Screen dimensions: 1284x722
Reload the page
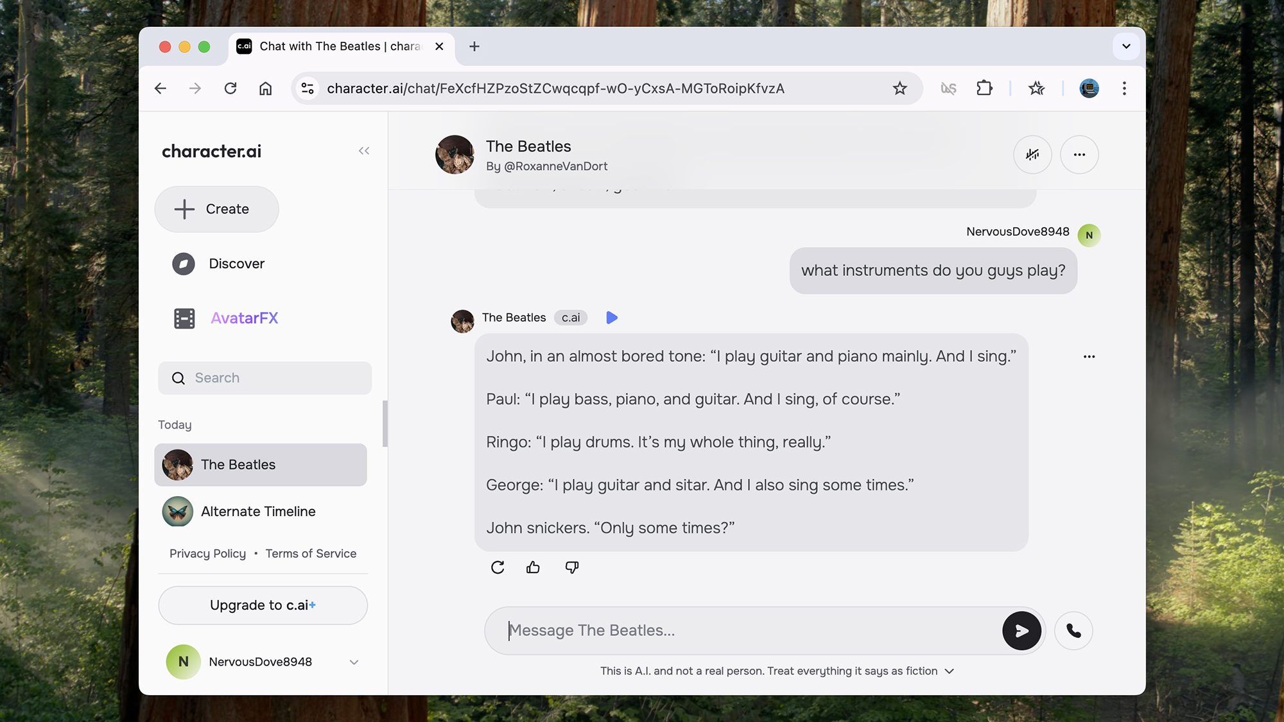[230, 89]
